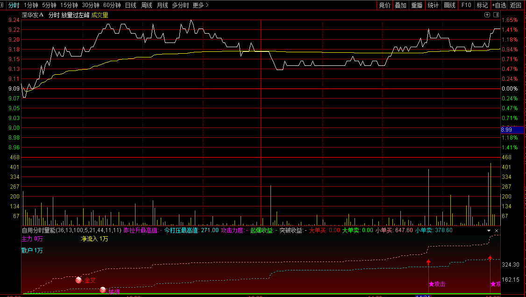Click the 今打压最高值 271.00 readout
The image size is (526, 297).
point(191,231)
